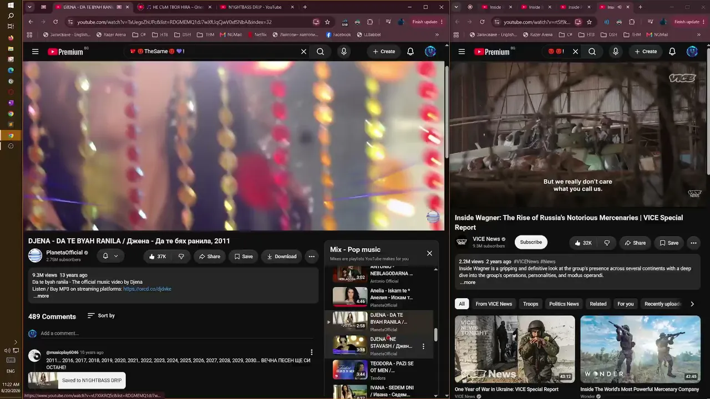The width and height of the screenshot is (710, 399).
Task: Subscribe to VICE News channel
Action: 531,242
